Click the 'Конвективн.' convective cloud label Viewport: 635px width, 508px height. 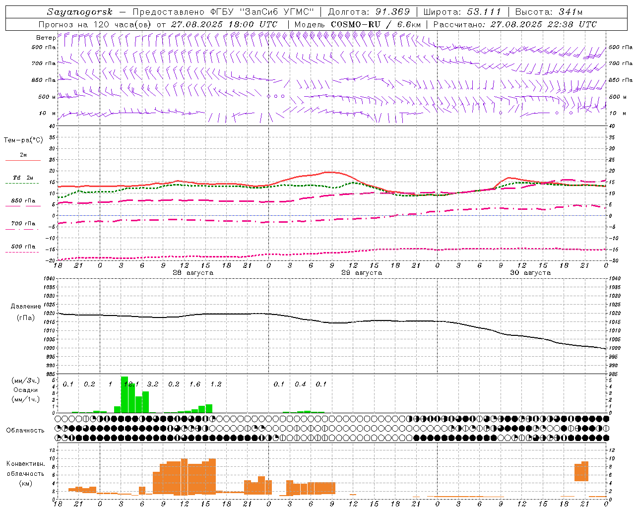tap(25, 464)
